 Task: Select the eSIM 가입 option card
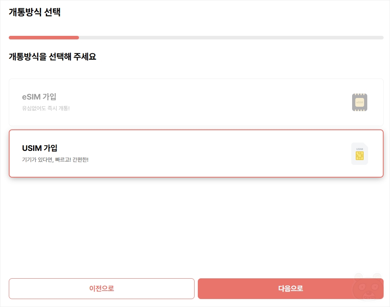(x=196, y=102)
